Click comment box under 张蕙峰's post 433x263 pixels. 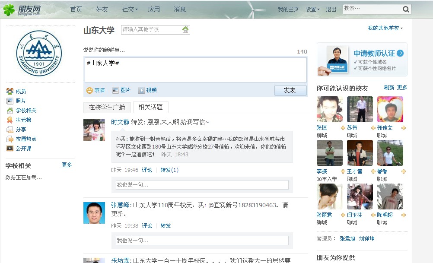(202, 241)
